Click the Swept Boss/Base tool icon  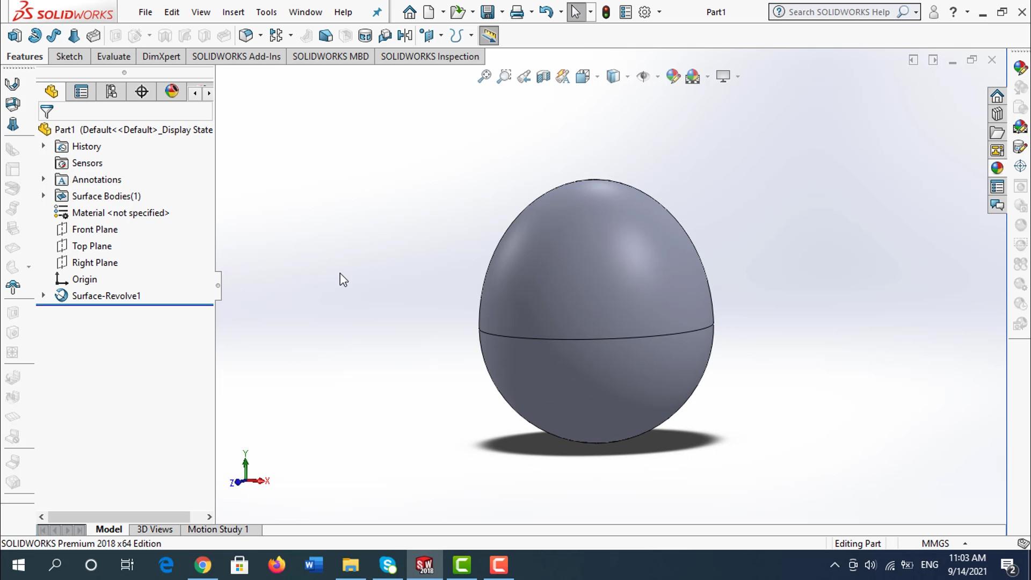pos(54,36)
